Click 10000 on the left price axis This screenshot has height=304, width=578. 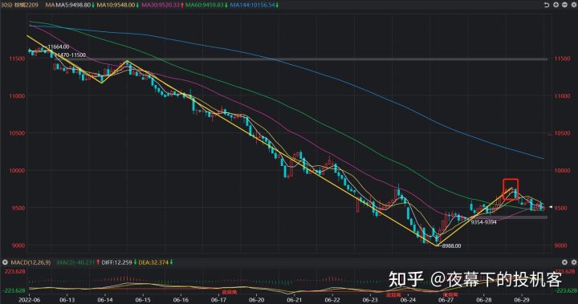[x=18, y=171]
